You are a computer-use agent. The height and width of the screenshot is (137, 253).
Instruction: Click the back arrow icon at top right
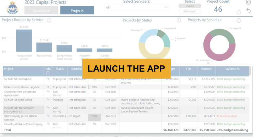click(248, 3)
